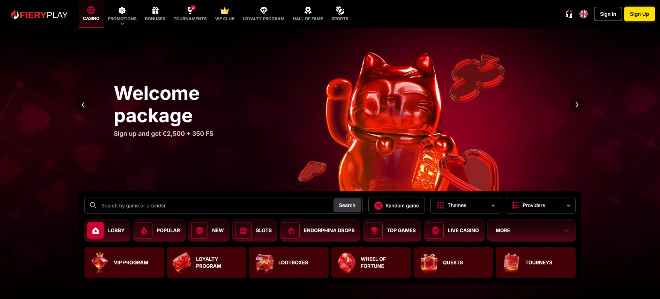
Task: Click the Random game shuffle icon
Action: [378, 205]
